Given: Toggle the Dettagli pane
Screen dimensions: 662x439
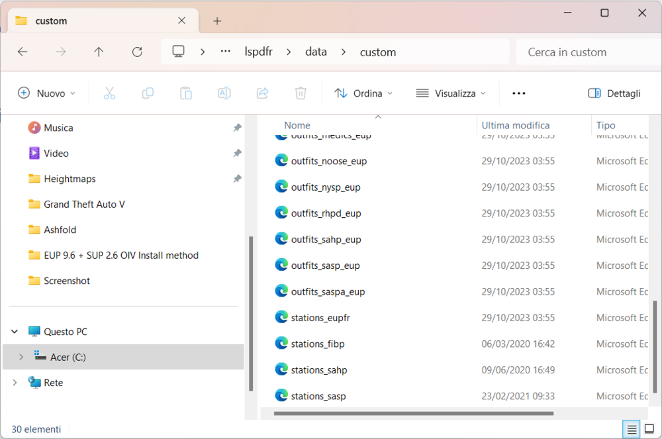Looking at the screenshot, I should point(614,93).
